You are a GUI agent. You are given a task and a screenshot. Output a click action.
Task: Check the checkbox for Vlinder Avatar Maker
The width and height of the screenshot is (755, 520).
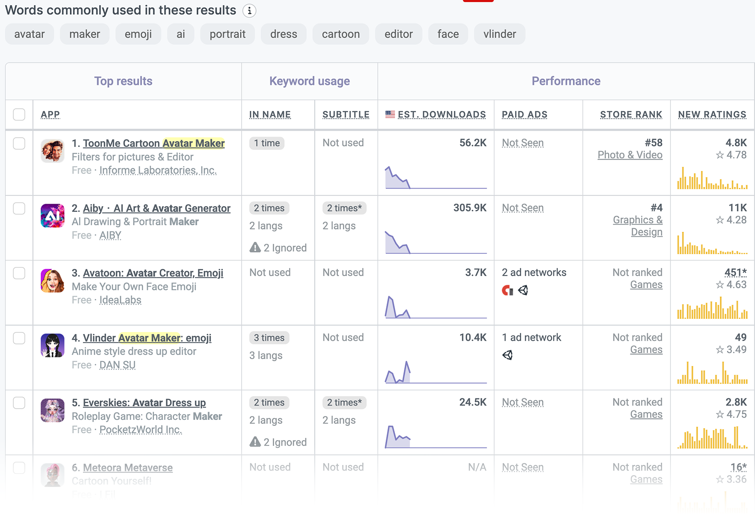tap(19, 338)
